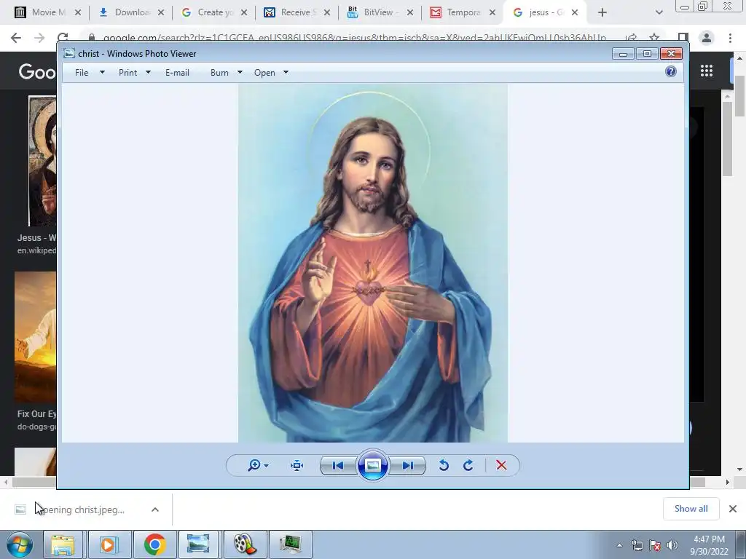The image size is (746, 559).
Task: Switch to the BitView Chrome tab
Action: pyautogui.click(x=379, y=12)
